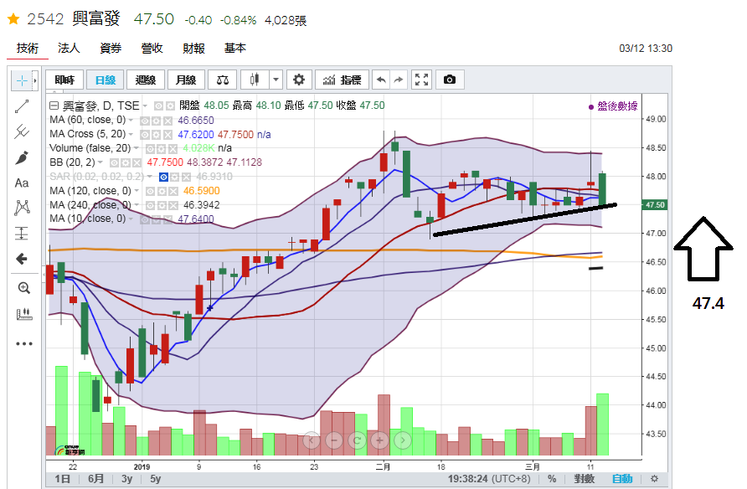The width and height of the screenshot is (747, 489).
Task: Click the candlestick chart style icon
Action: click(x=255, y=80)
